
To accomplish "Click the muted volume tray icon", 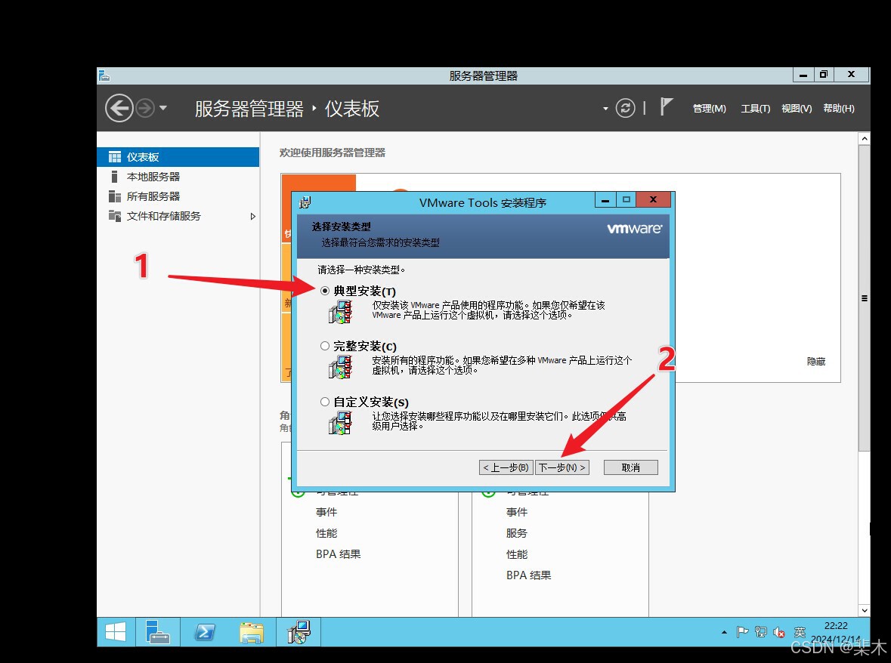I will [779, 632].
